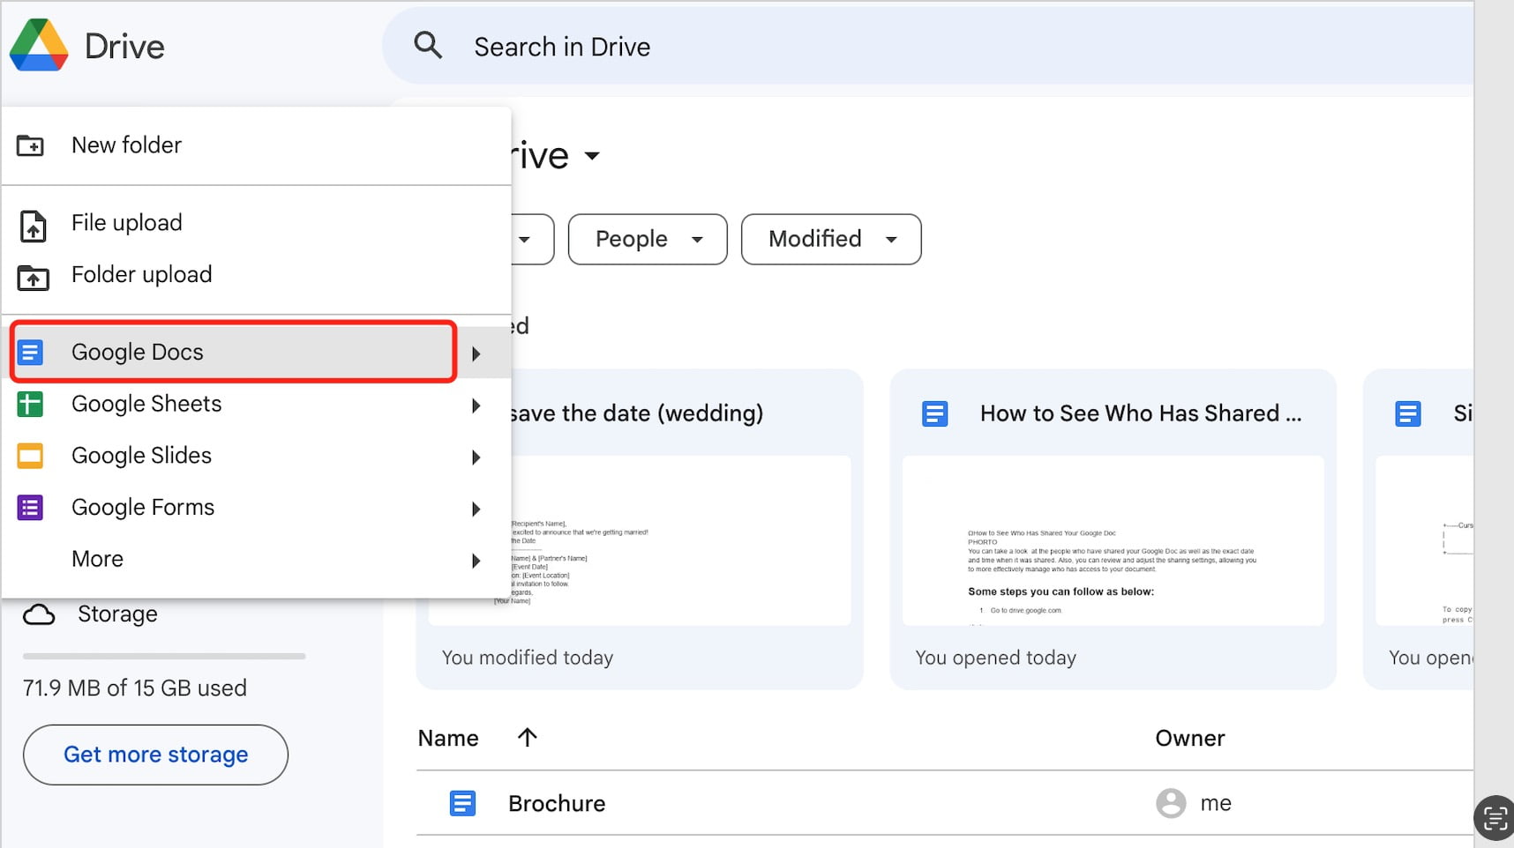Screen dimensions: 1514x848
Task: Open the Modified filter dropdown
Action: point(831,239)
